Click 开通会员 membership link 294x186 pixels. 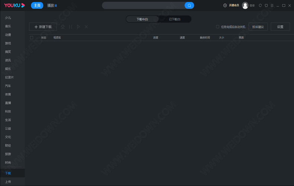click(x=234, y=6)
